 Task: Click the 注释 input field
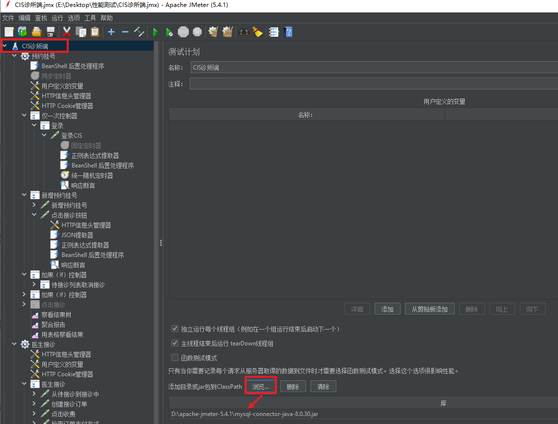(x=374, y=84)
